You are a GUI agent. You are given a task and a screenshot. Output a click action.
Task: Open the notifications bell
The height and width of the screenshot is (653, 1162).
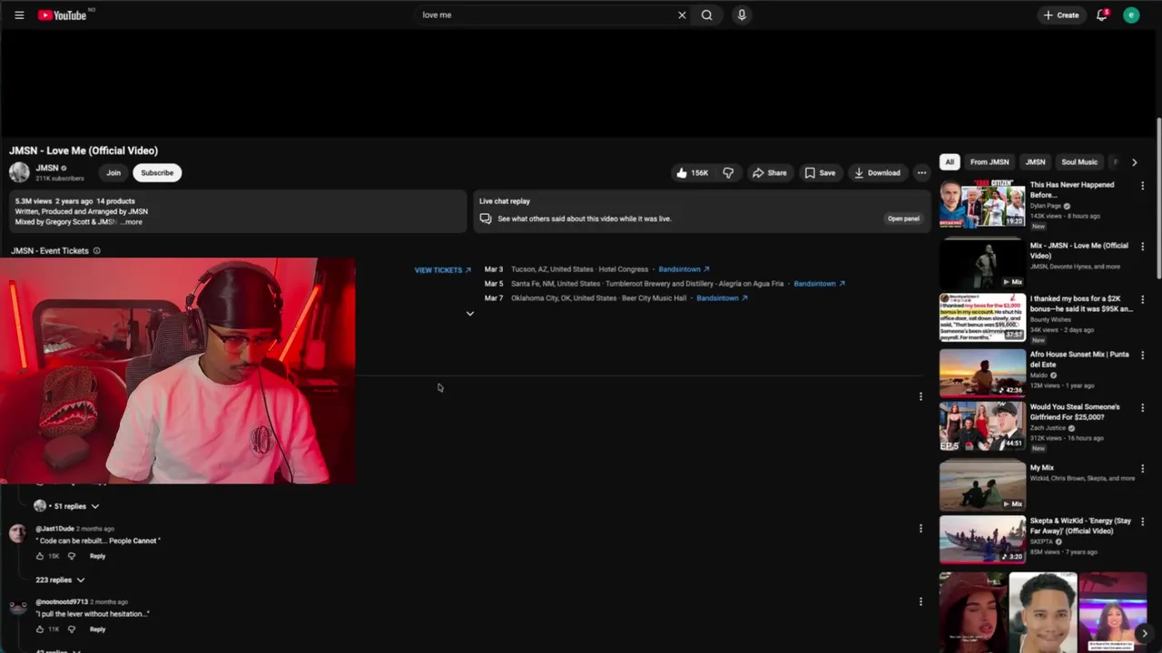click(x=1102, y=15)
